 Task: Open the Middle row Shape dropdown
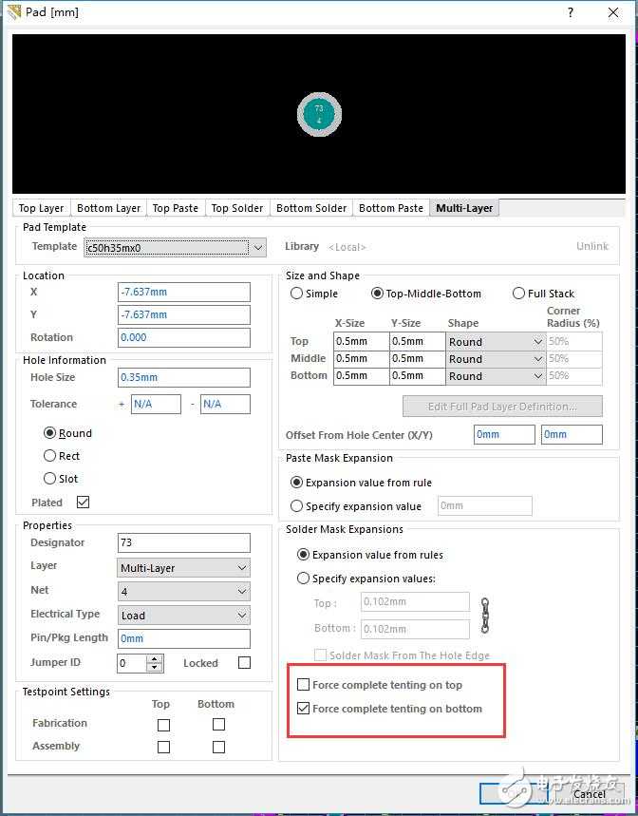496,359
